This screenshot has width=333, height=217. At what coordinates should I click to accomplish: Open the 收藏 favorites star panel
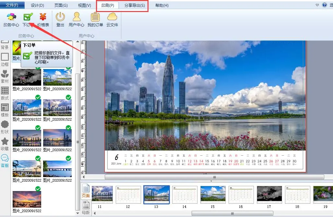point(5,144)
